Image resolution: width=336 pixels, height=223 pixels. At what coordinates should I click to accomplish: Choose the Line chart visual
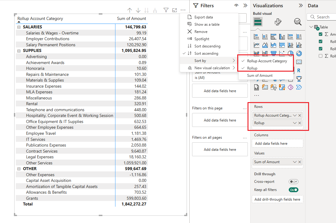pos(257,45)
